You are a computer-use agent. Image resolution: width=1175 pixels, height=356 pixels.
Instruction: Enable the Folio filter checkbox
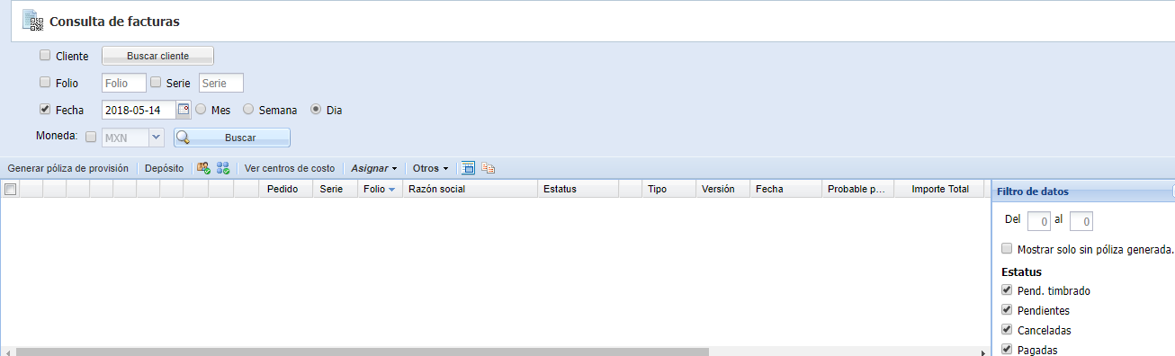point(45,82)
